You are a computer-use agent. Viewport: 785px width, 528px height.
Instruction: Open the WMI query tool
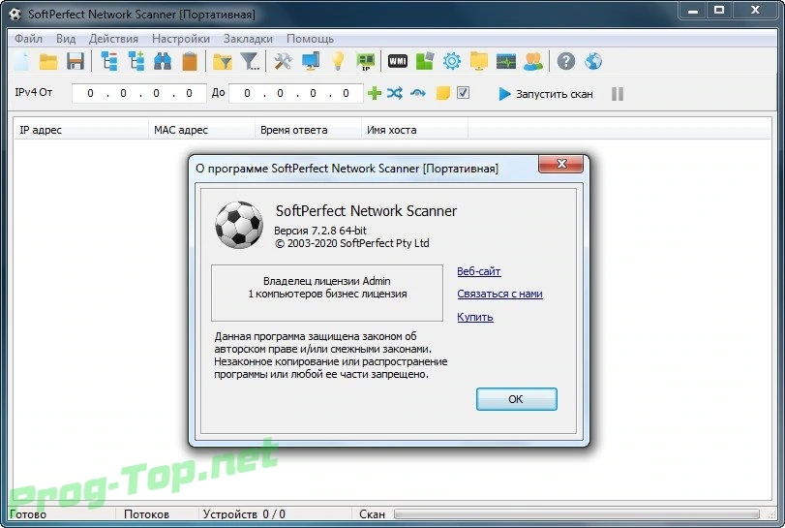pyautogui.click(x=398, y=62)
